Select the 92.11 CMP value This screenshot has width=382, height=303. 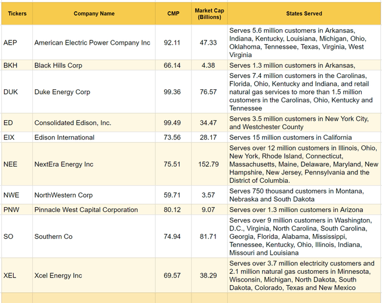(x=173, y=42)
